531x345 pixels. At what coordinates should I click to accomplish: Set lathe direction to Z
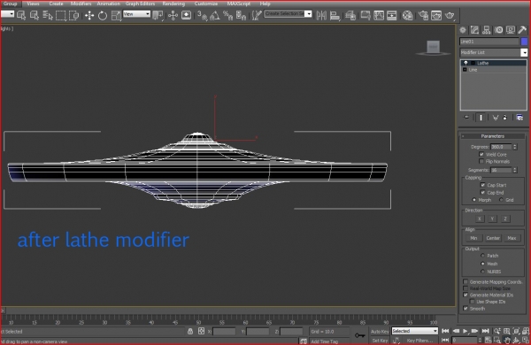505,218
